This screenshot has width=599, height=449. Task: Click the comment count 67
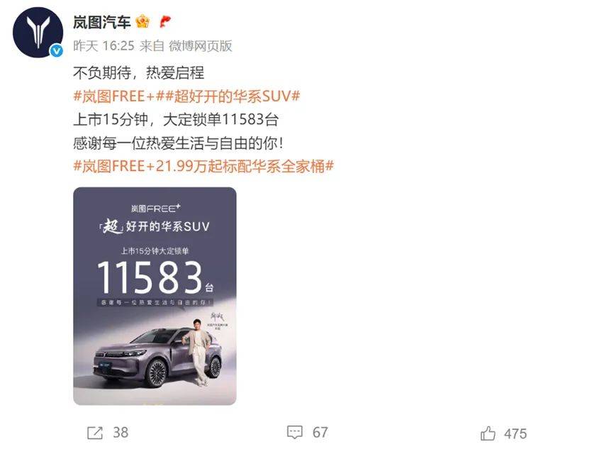point(320,433)
